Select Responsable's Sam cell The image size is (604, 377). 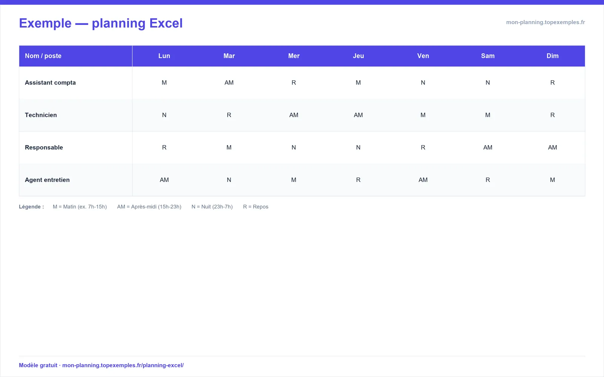click(x=488, y=147)
